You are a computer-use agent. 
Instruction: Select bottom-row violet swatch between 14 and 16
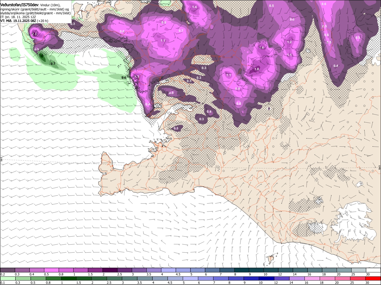[296, 278]
